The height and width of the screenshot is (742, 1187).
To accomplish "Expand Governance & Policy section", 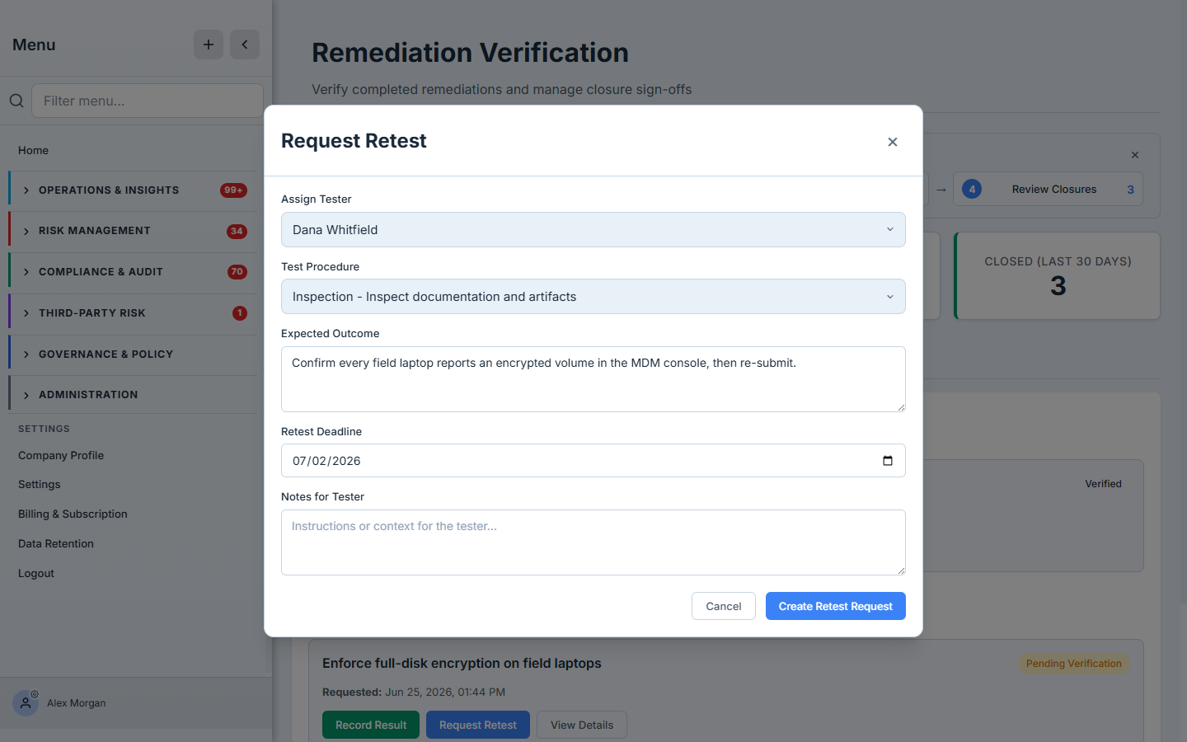I will coord(133,355).
